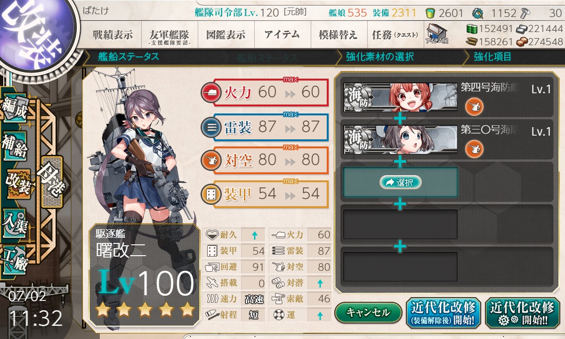Viewport: 565px width, 339px height.
Task: Open the 図鑑表示 menu
Action: [226, 34]
